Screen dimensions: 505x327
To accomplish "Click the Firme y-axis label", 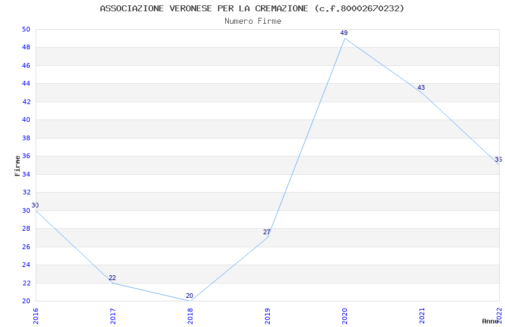I will (17, 166).
